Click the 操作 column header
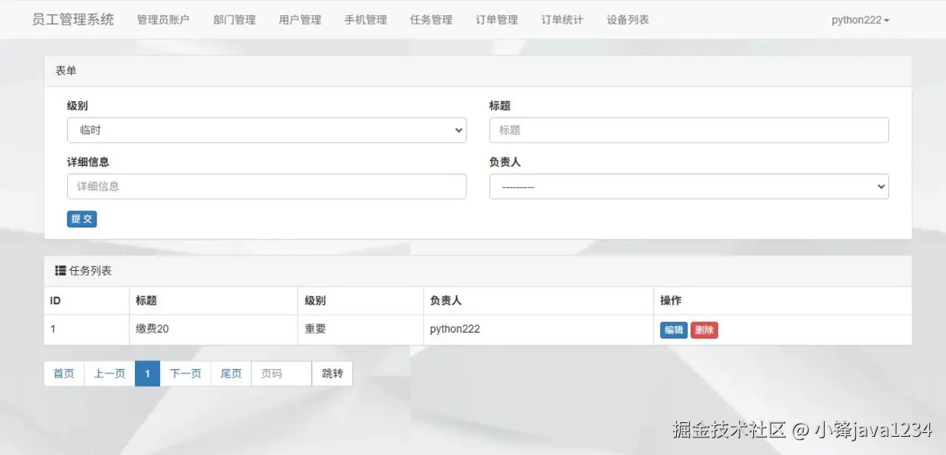 tap(783, 301)
